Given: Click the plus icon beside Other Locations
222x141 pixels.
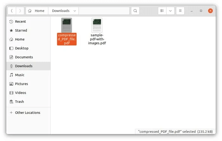Looking at the screenshot, I should pyautogui.click(x=11, y=113).
